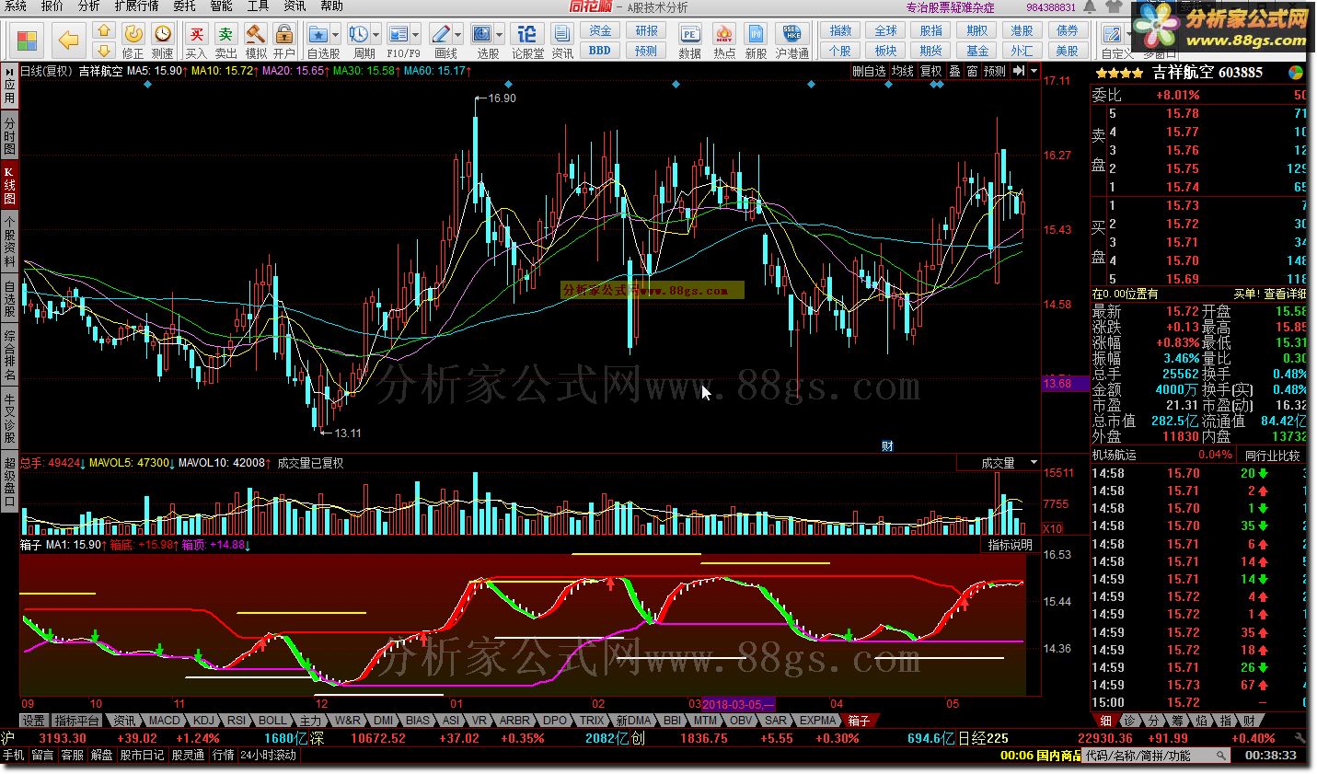Select the 画线 drawing pencil tool
The height and width of the screenshot is (774, 1317).
pyautogui.click(x=443, y=35)
